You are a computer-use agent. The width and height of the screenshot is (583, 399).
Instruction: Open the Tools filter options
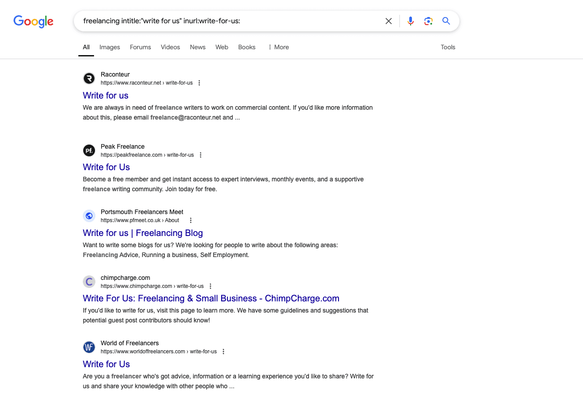(448, 47)
